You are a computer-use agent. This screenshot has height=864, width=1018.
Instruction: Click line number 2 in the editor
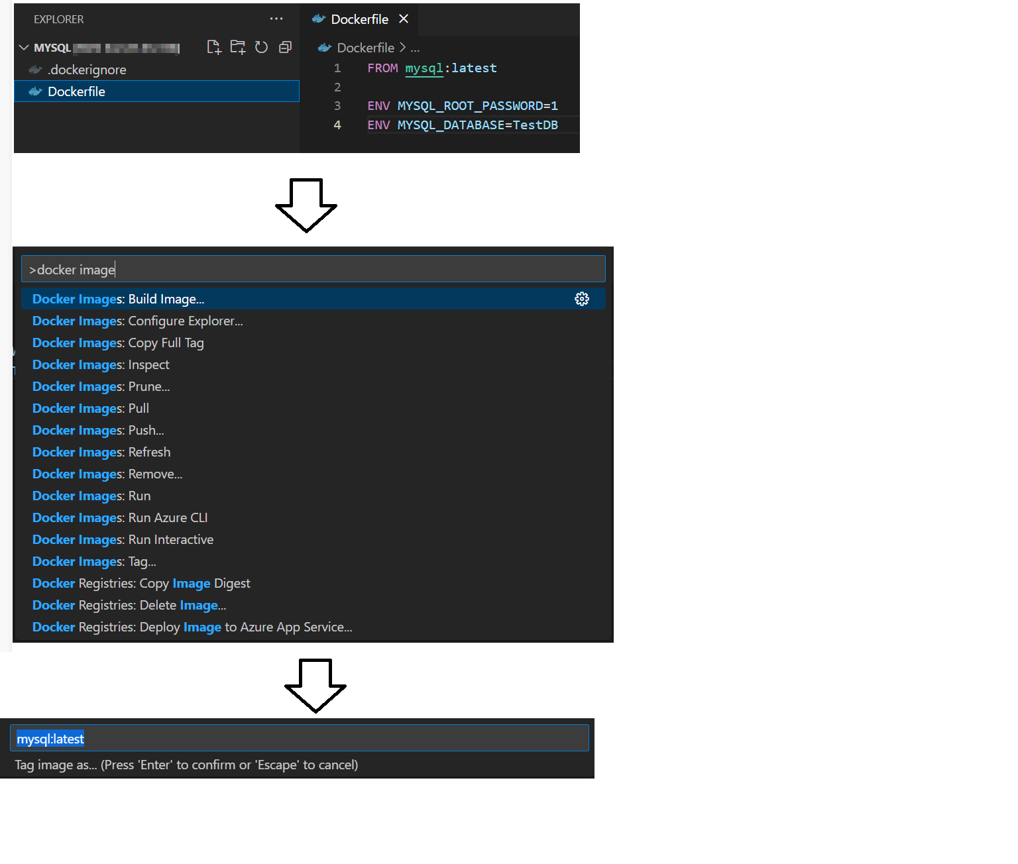[x=337, y=87]
